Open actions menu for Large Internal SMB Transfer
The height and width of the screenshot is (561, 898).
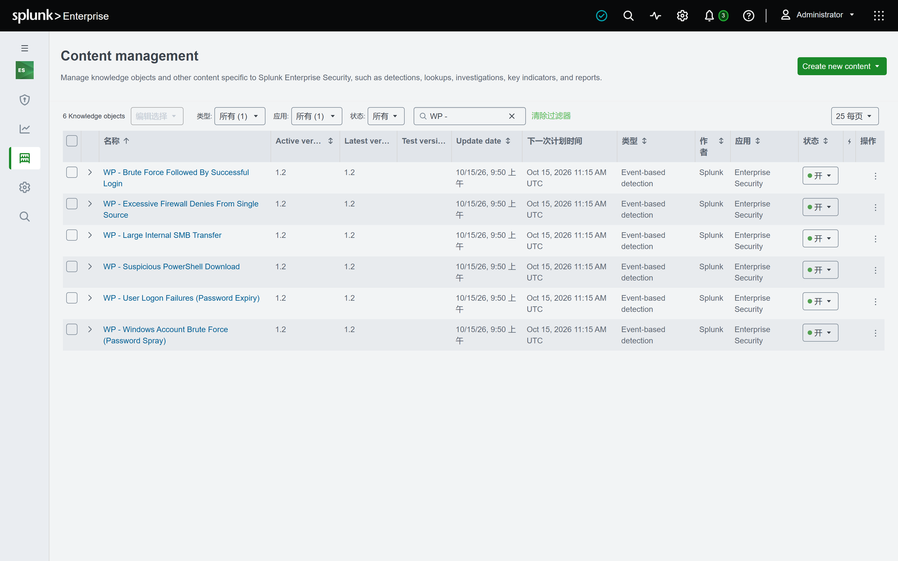pyautogui.click(x=876, y=239)
